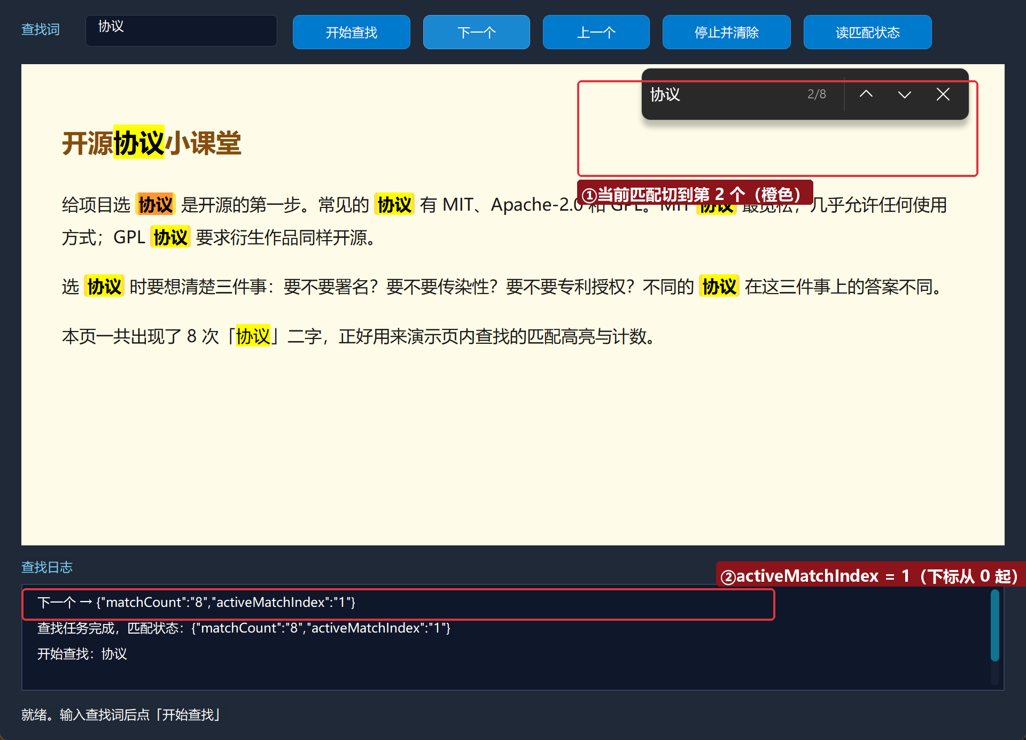This screenshot has height=740, width=1026.
Task: Focus the 查找词 input field
Action: (x=181, y=30)
